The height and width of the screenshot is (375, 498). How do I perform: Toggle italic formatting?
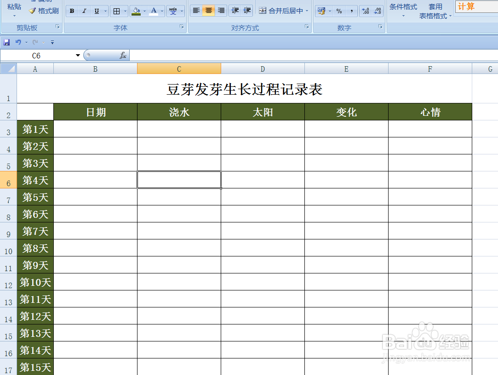(x=84, y=11)
